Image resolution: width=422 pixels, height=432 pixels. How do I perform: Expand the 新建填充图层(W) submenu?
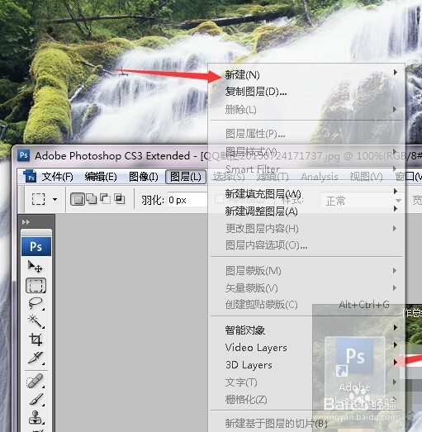point(306,193)
